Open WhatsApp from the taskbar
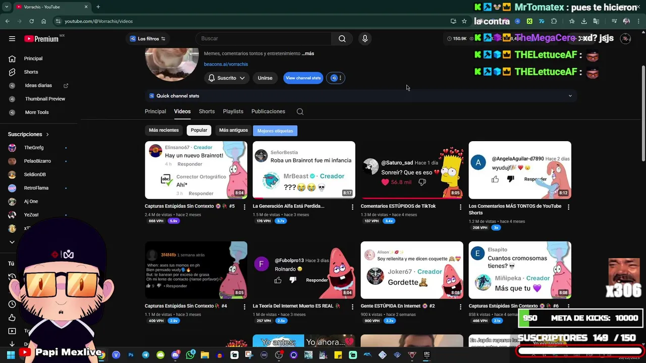 [190, 355]
